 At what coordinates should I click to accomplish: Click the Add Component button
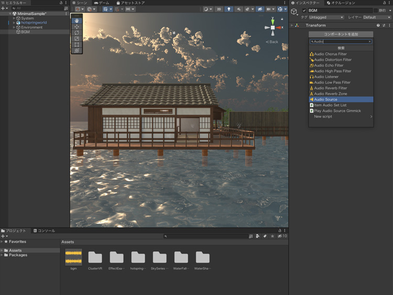[341, 34]
